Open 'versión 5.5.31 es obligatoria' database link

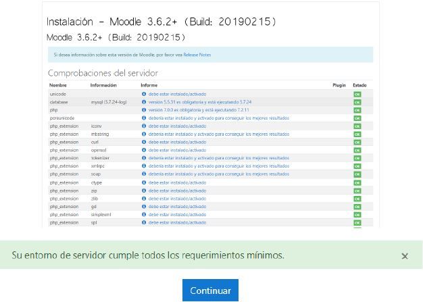coord(200,102)
